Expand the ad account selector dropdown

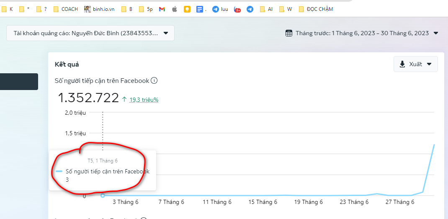(90, 33)
